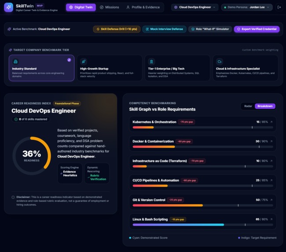Open the Profile & Evidence tab
The width and height of the screenshot is (286, 252).
point(143,7)
